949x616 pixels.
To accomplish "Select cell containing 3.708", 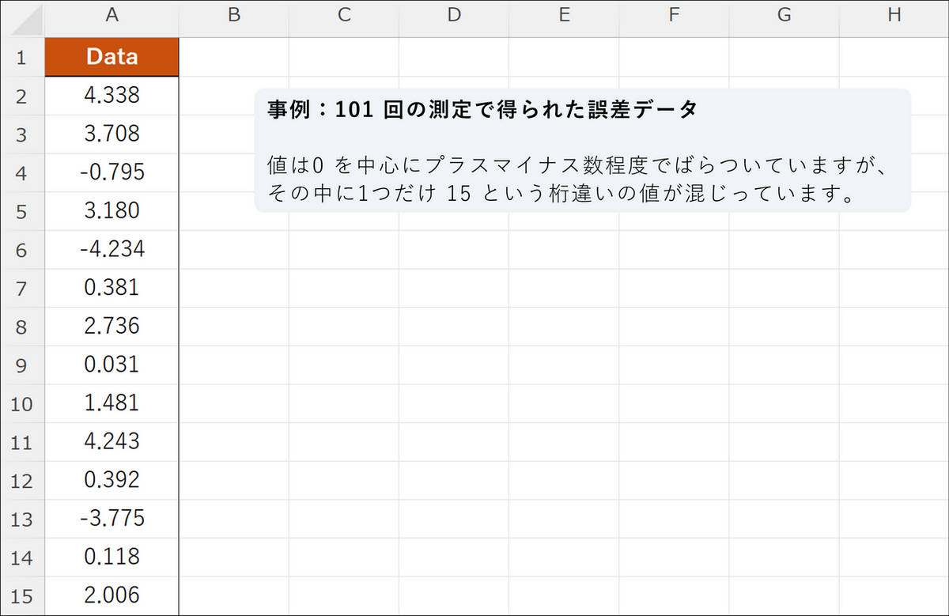I will point(112,134).
